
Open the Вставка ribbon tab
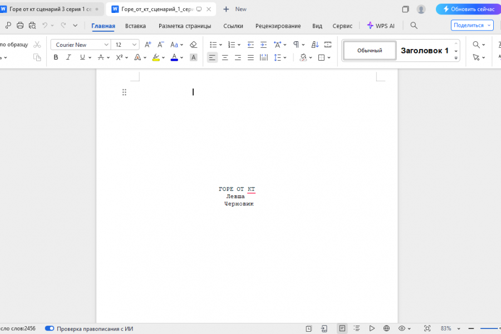click(x=135, y=26)
